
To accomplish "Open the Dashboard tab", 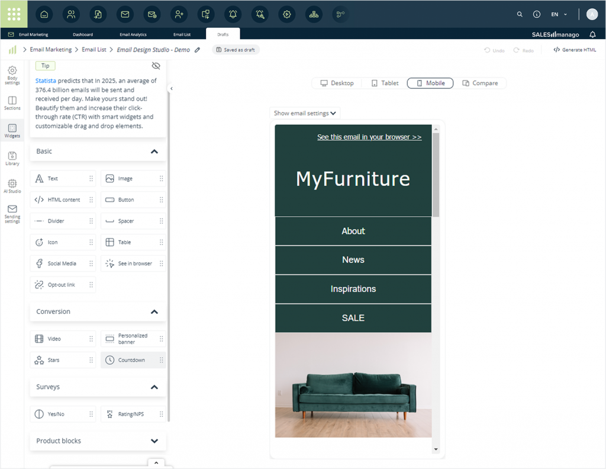I will 83,35.
